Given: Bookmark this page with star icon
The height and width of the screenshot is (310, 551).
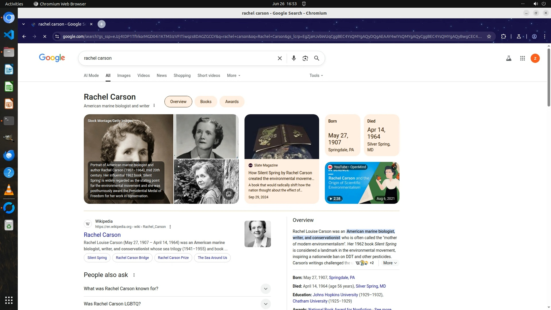Looking at the screenshot, I should (489, 36).
